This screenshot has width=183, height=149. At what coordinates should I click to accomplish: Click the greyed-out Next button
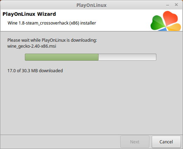[x=135, y=142]
